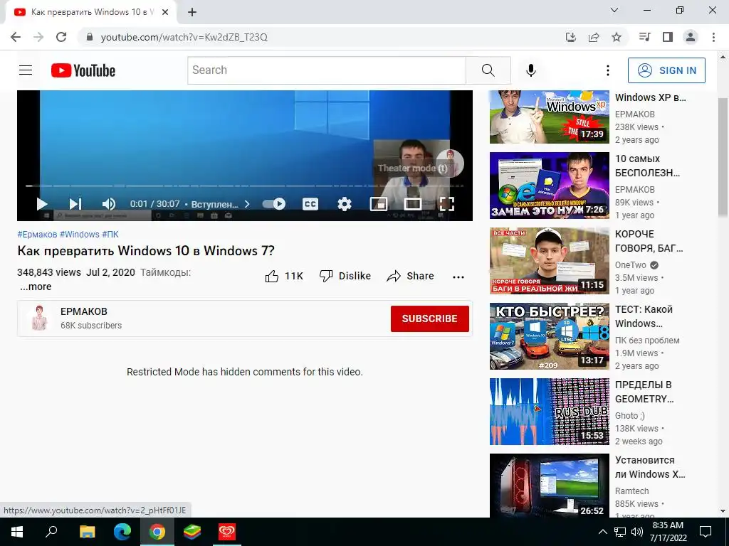729x546 pixels.
Task: Open 'ТЕСТ: Какой Windows…' video title
Action: click(x=644, y=316)
